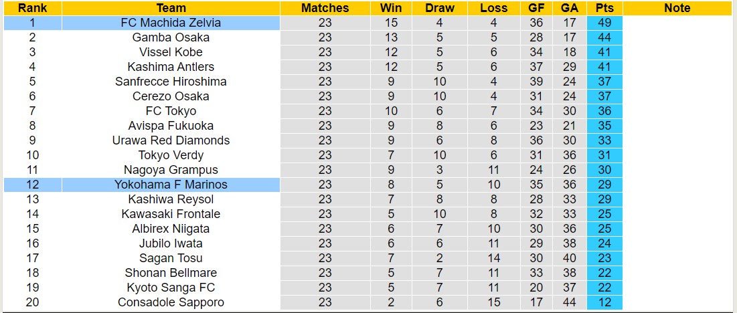Select rank 12 highlighted cell
Viewport: 737px width, 313px height.
pos(32,185)
